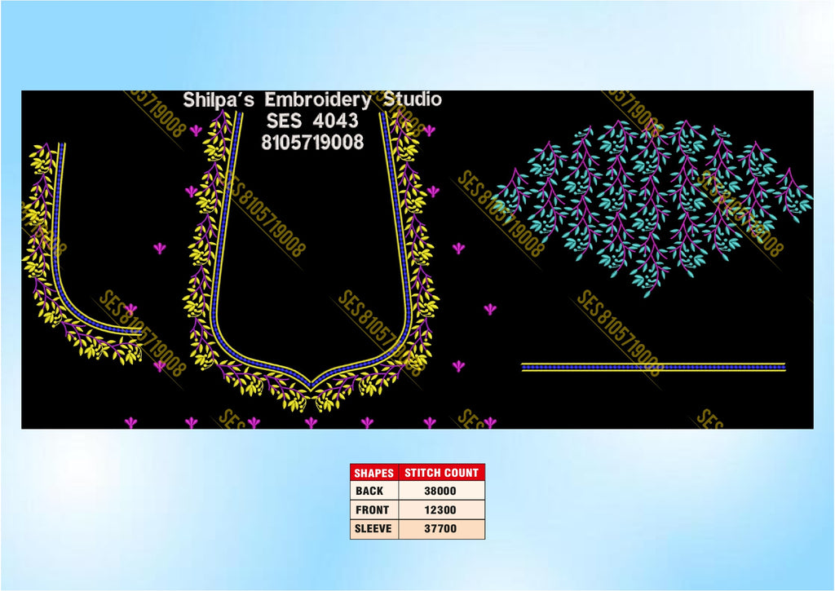Click the "STITCH COUNT" table header

point(441,473)
